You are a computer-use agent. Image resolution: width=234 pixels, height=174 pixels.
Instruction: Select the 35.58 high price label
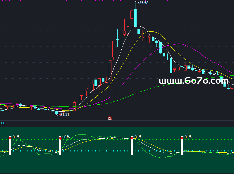144,3
